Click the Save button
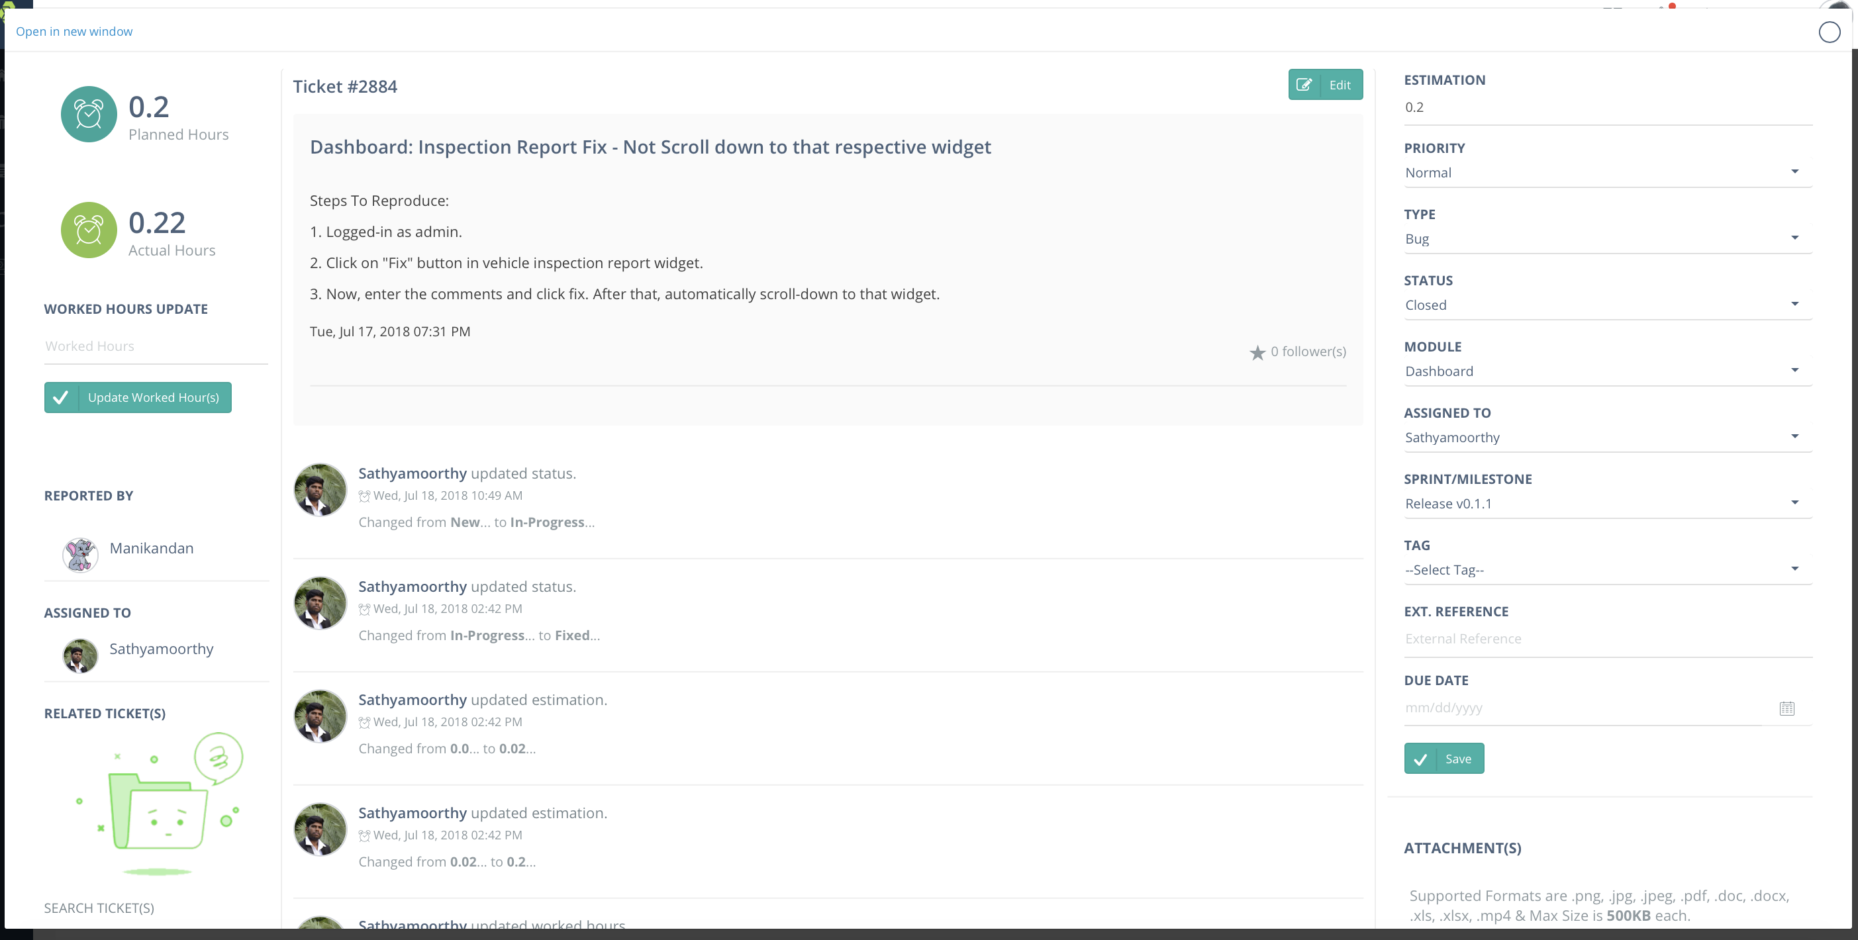 pos(1443,759)
